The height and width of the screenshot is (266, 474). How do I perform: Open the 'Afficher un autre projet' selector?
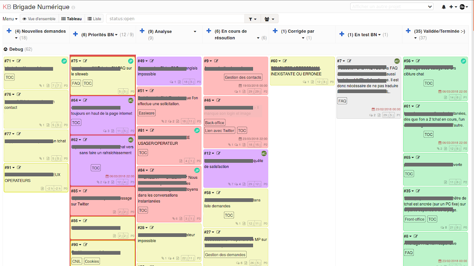pos(392,7)
